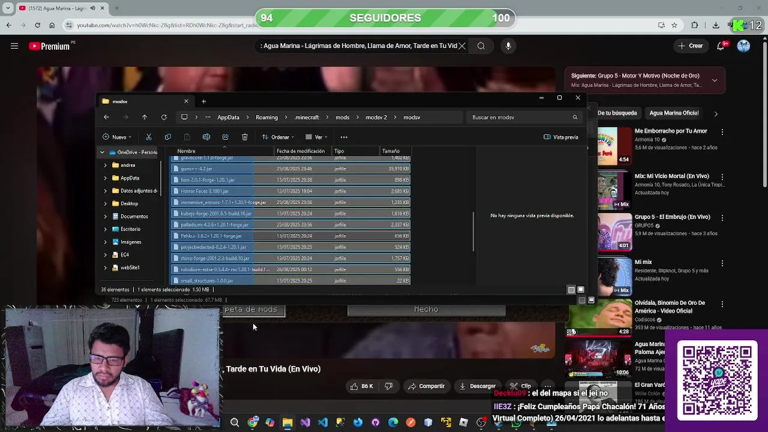This screenshot has width=768, height=432.
Task: Open Visual Studio Code from the taskbar
Action: [x=323, y=422]
